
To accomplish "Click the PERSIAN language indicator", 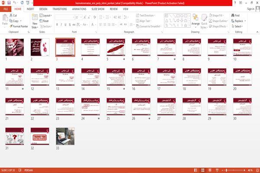I will [29, 170].
